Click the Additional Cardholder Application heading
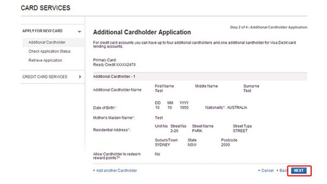Screen dimensions: 327x184 [x=142, y=32]
